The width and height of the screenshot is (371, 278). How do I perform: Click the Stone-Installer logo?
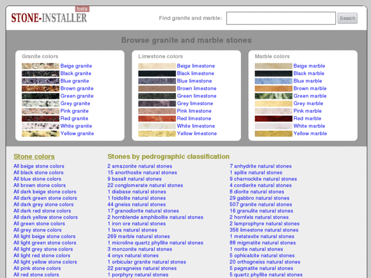point(49,18)
